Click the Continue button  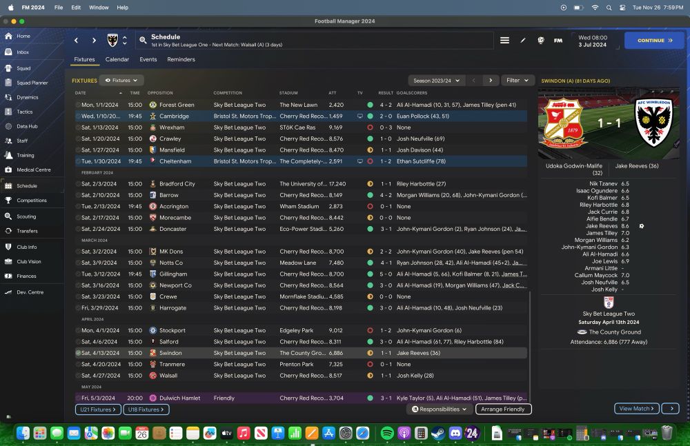[654, 41]
